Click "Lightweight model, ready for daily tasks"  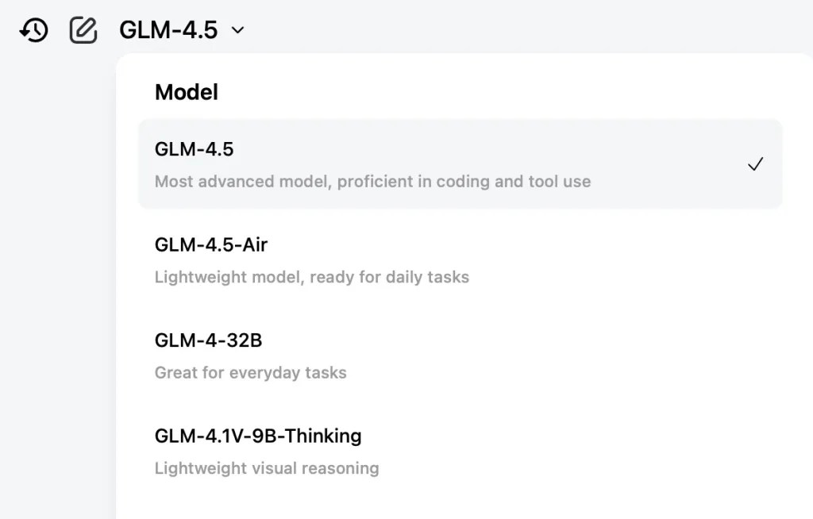coord(311,277)
